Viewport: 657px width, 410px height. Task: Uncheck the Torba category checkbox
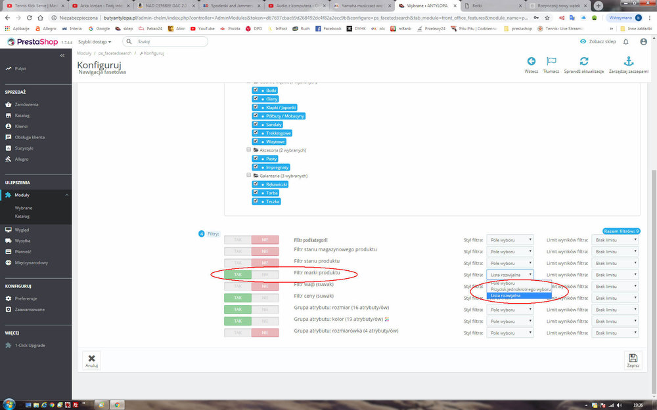(x=255, y=192)
